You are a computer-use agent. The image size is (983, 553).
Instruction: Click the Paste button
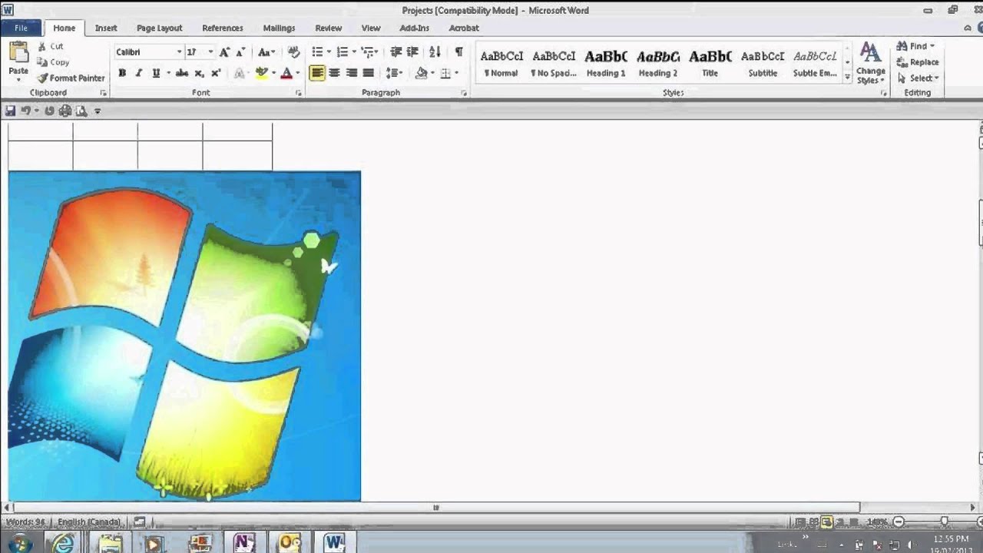pos(18,61)
